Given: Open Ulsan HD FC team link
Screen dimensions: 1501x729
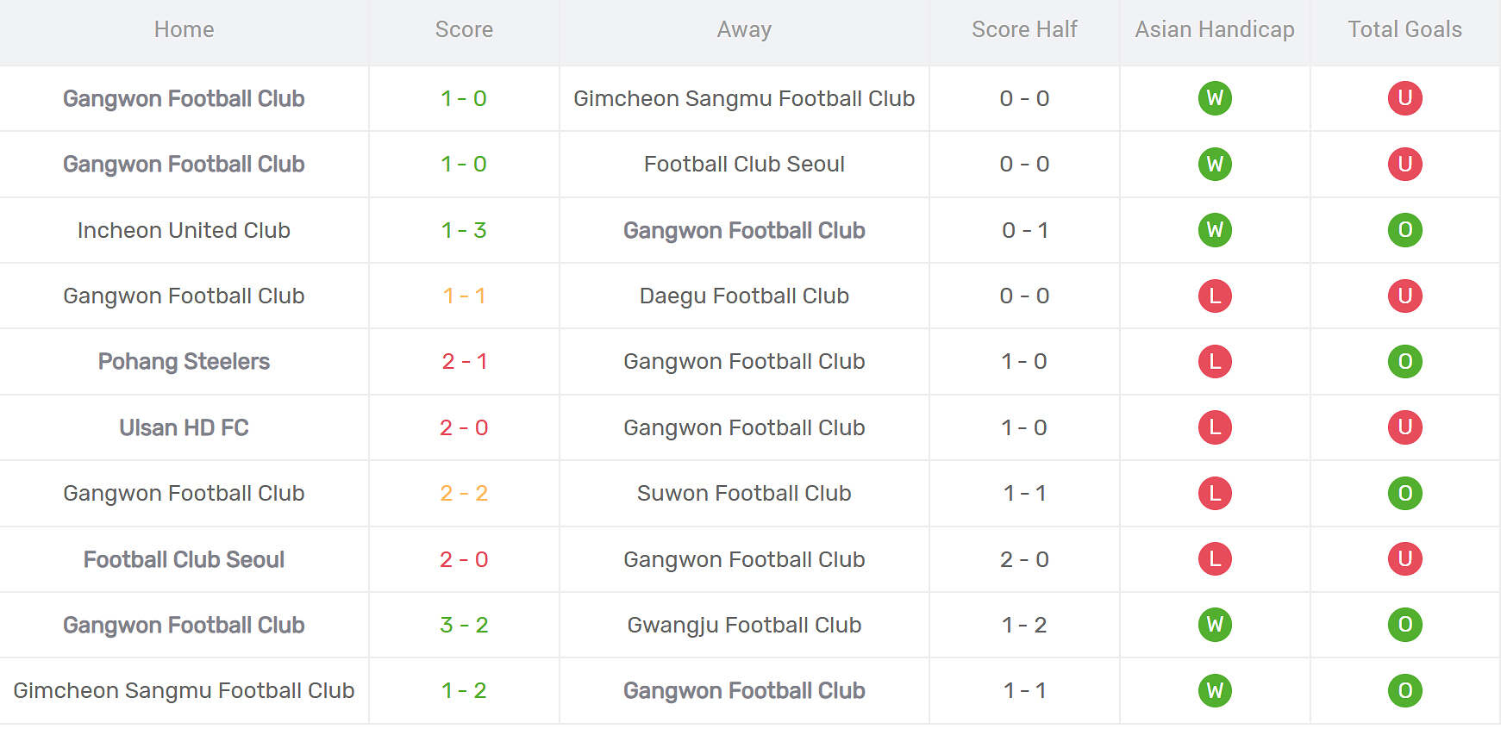Looking at the screenshot, I should click(184, 427).
